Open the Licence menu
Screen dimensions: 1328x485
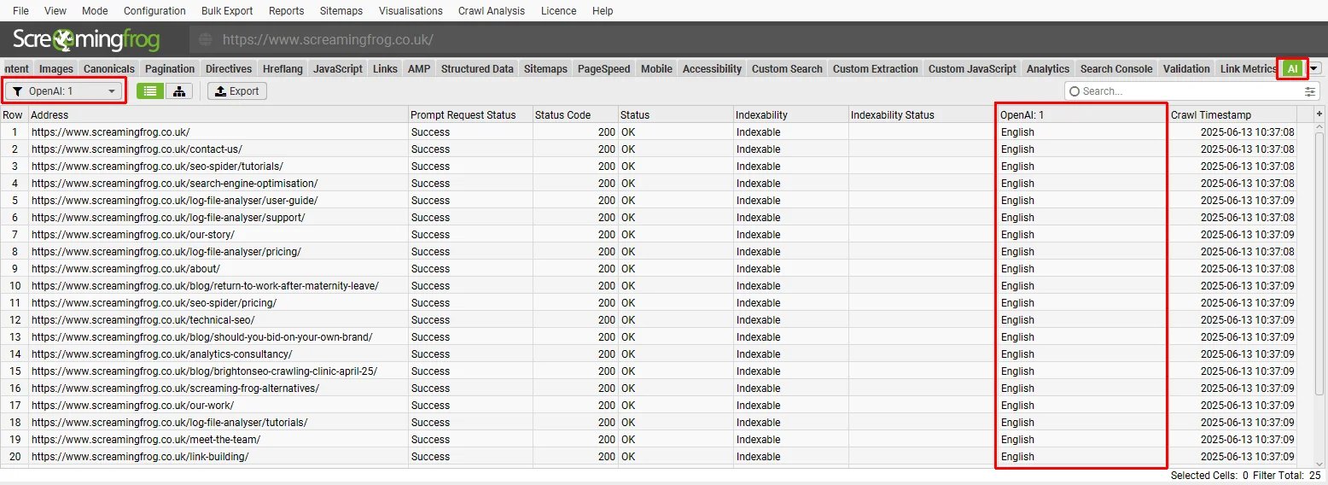click(559, 11)
